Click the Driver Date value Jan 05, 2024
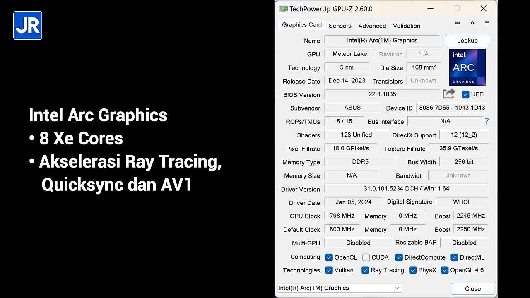 [353, 202]
